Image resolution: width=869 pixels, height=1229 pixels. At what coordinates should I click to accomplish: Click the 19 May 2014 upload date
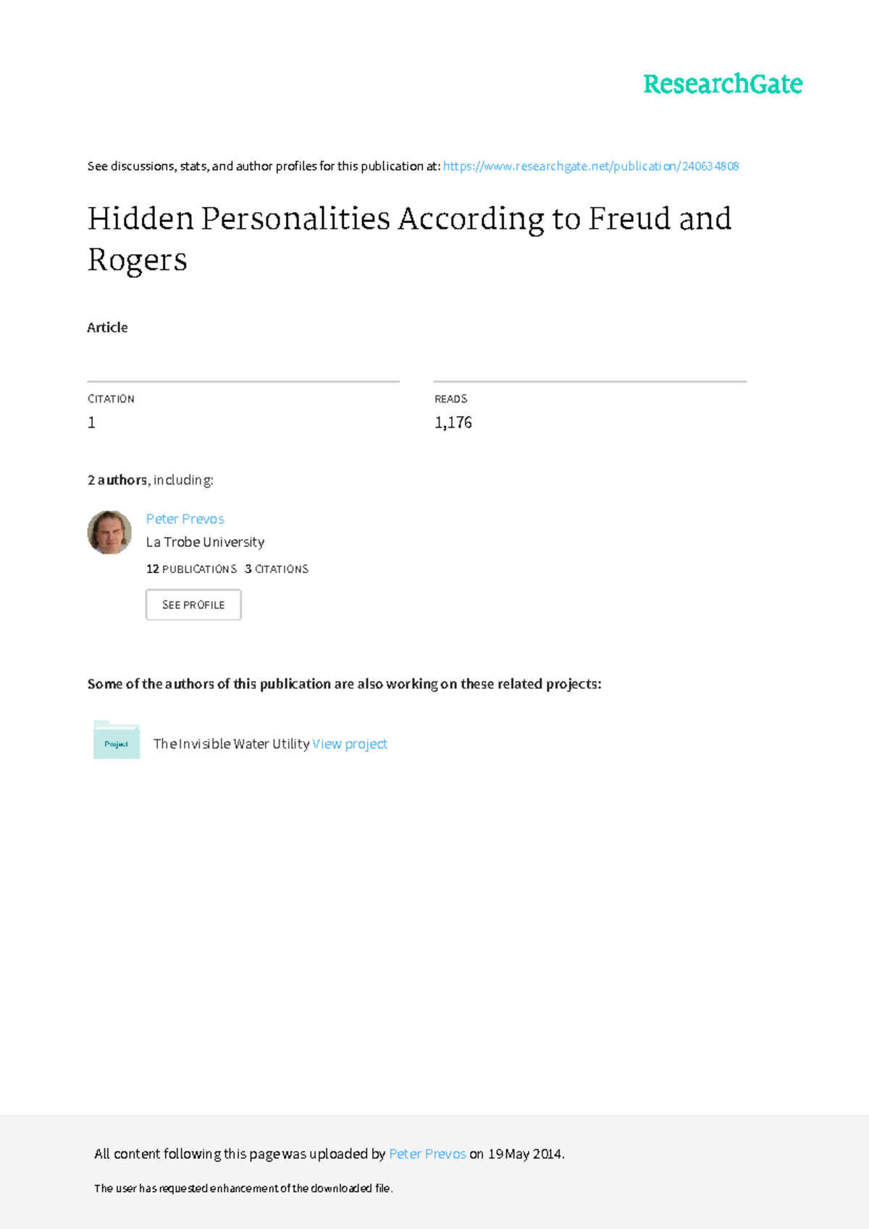point(524,1154)
